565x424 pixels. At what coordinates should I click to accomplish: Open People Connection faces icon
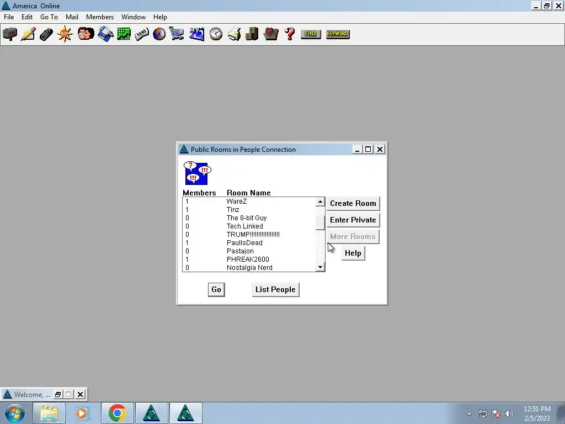point(86,34)
